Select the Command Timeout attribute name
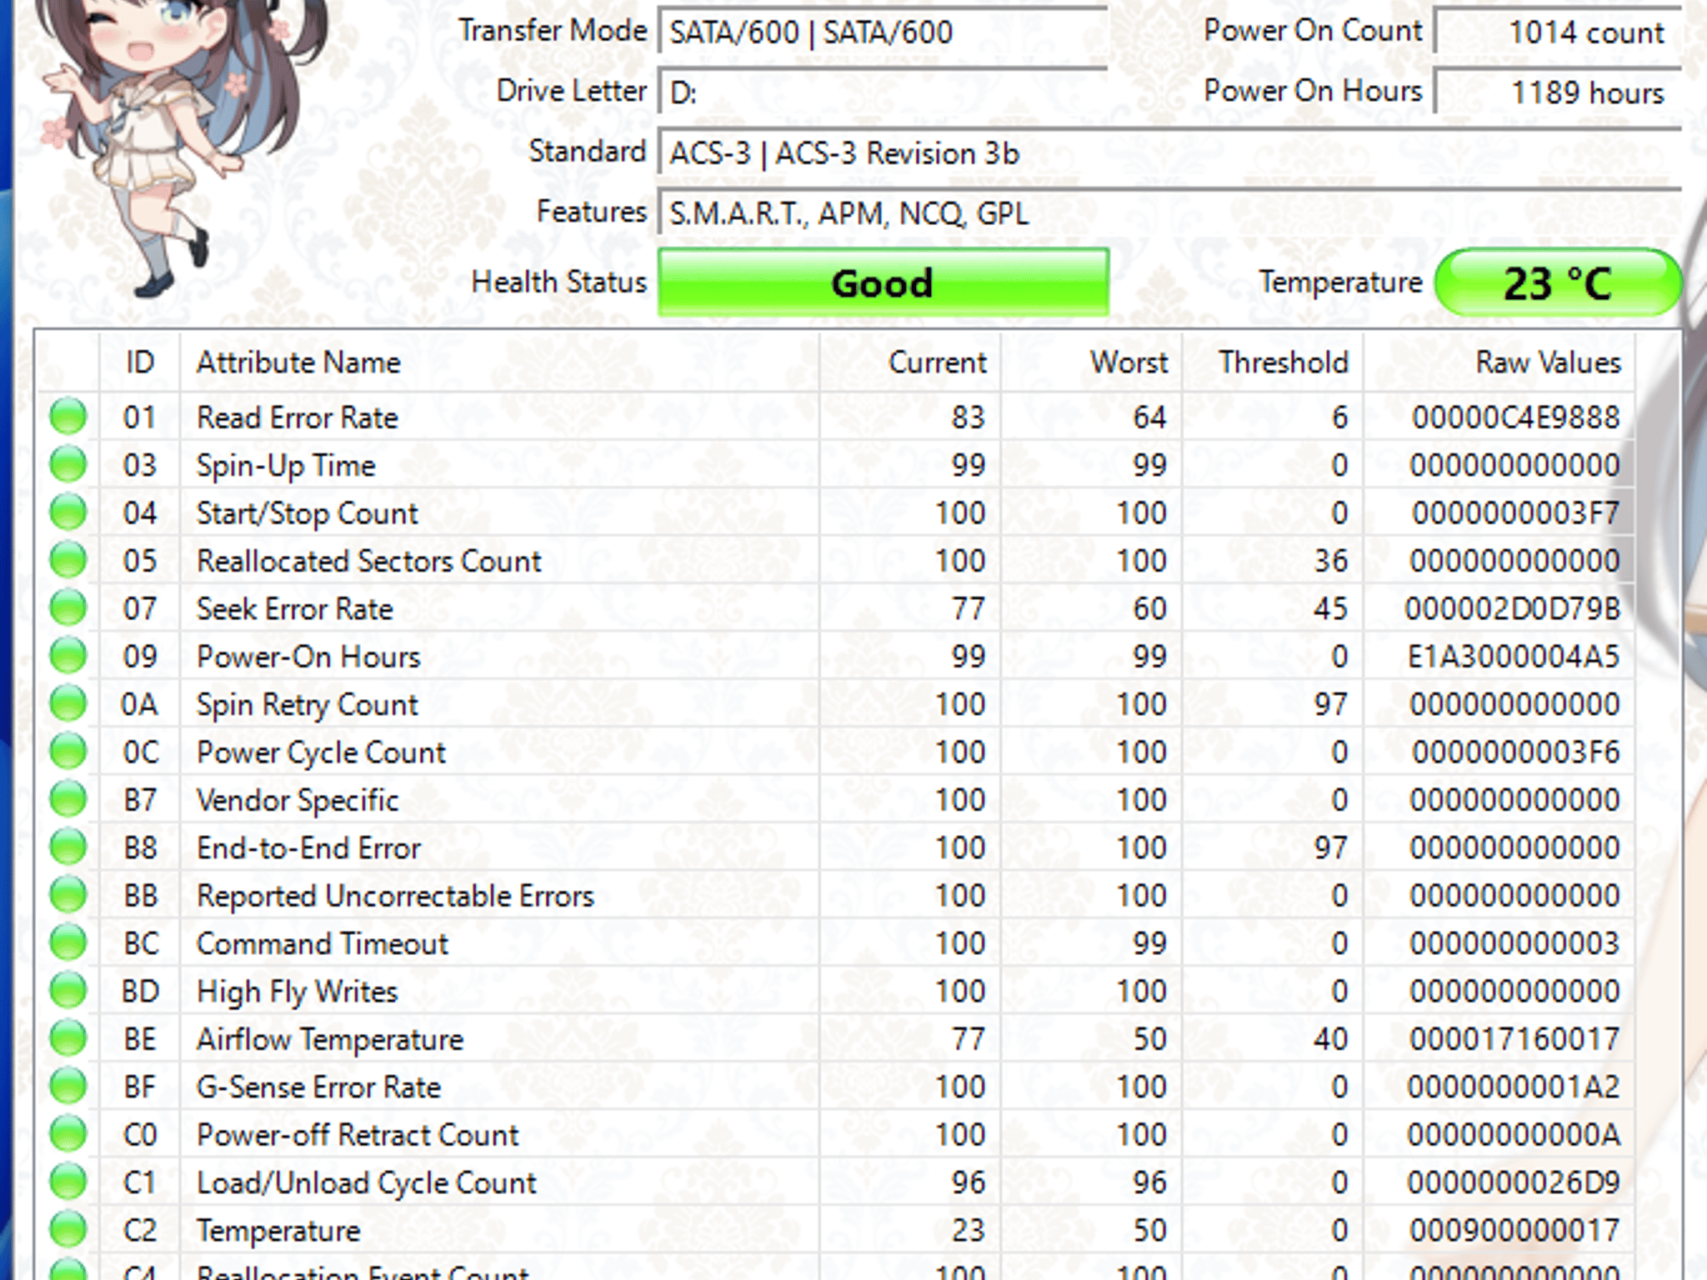 click(x=323, y=944)
